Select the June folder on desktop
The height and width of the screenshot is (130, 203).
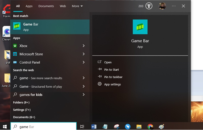pos(6,80)
